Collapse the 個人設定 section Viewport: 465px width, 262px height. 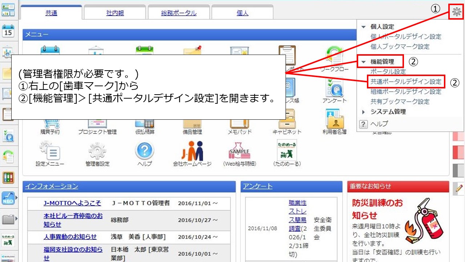pyautogui.click(x=363, y=27)
